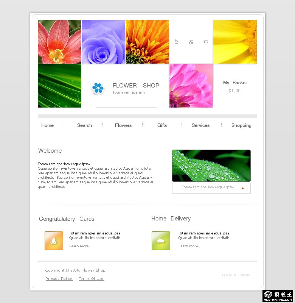The image size is (295, 303).
Task: Open the Services menu item
Action: tap(201, 125)
